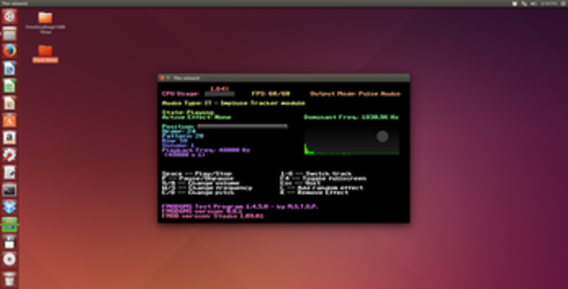Click the 'Remove Effect' hint
Image resolution: width=568 pixels, height=289 pixels.
tap(315, 193)
